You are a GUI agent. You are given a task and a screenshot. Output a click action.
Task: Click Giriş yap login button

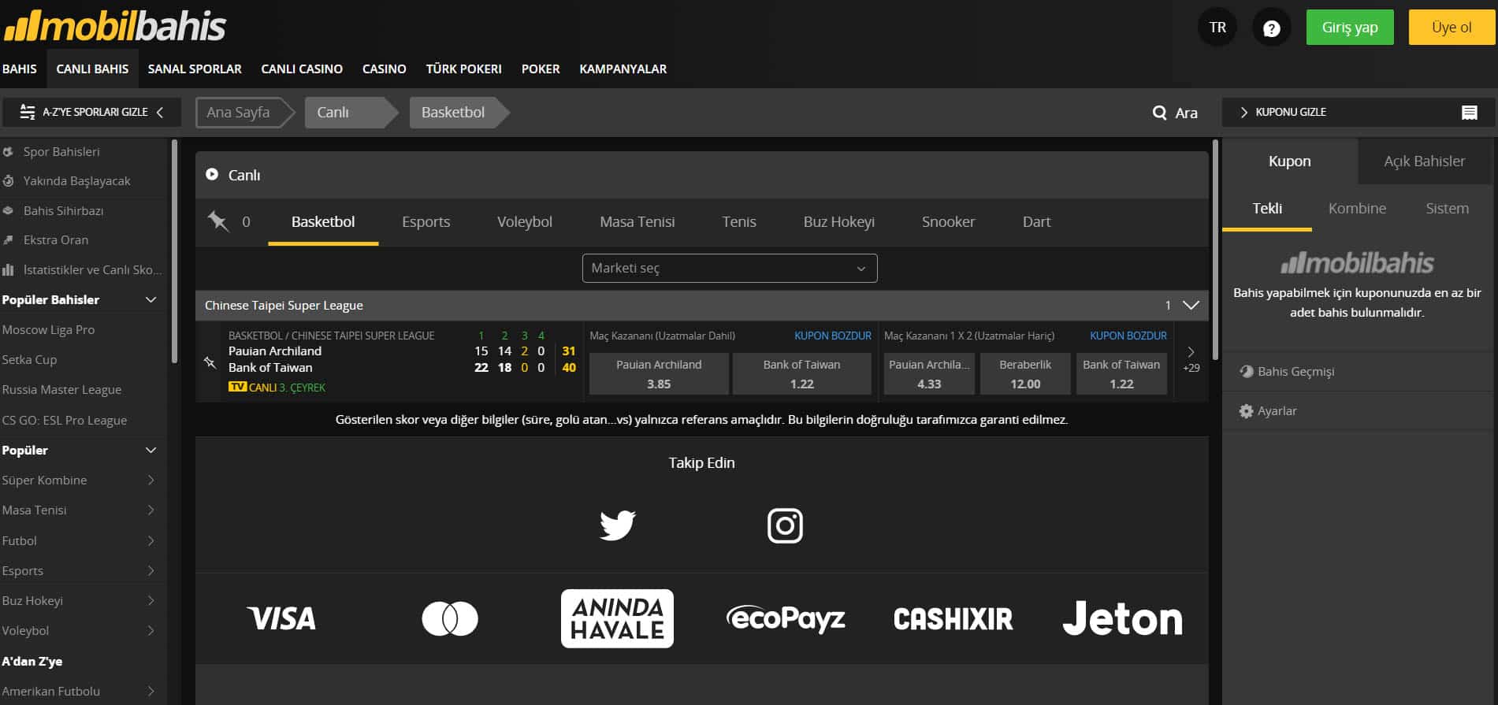coord(1350,28)
